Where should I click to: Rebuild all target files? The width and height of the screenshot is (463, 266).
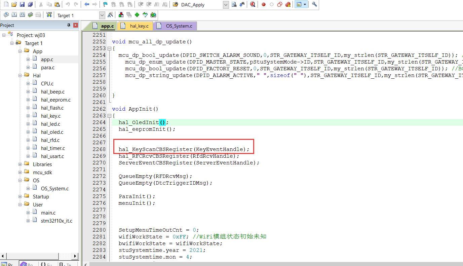coord(22,15)
